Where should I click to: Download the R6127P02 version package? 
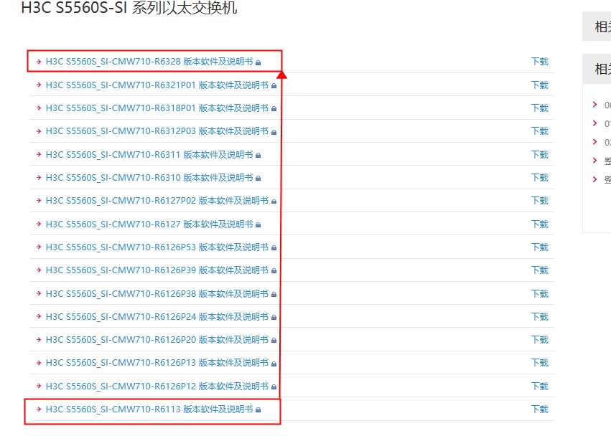click(x=540, y=201)
